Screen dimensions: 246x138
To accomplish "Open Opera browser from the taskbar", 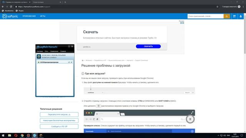I will coord(16,135).
